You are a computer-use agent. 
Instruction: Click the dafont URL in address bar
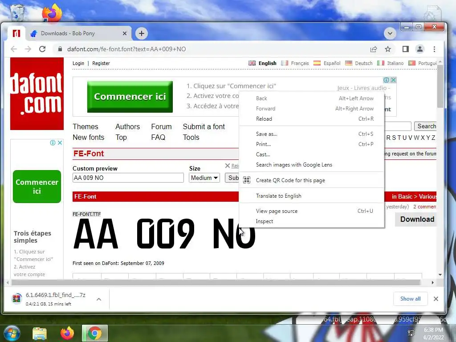pyautogui.click(x=126, y=49)
